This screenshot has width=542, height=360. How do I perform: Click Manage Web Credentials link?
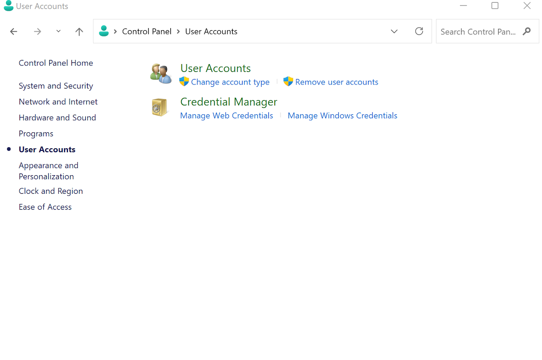[x=226, y=116]
